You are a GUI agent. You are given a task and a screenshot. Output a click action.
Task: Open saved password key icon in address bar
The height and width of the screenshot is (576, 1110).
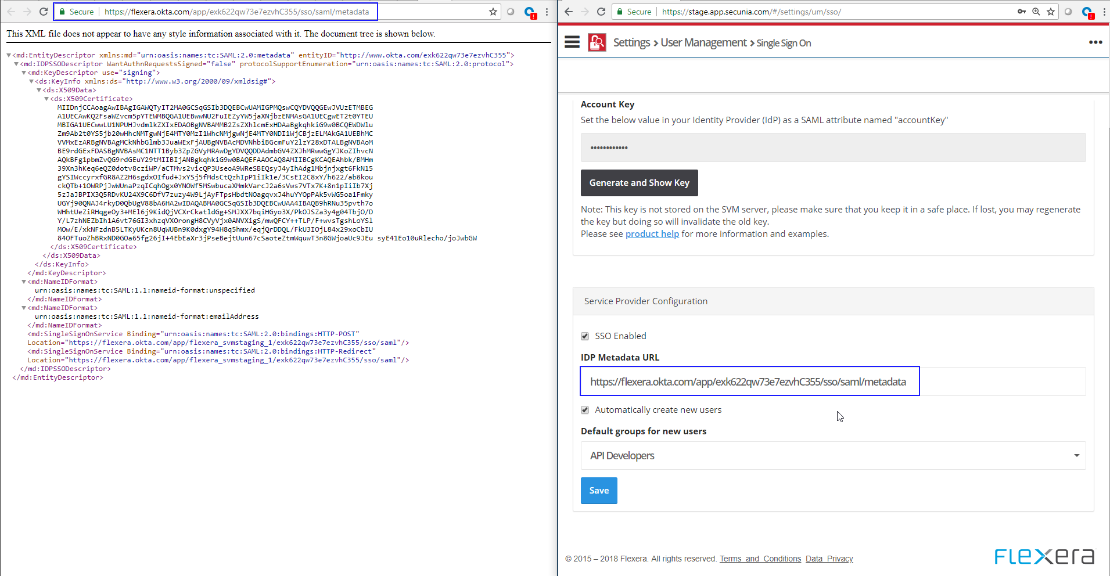click(1022, 12)
